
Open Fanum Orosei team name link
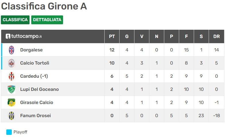(x=36, y=116)
